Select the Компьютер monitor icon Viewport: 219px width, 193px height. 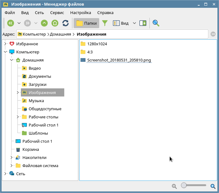coord(12,52)
